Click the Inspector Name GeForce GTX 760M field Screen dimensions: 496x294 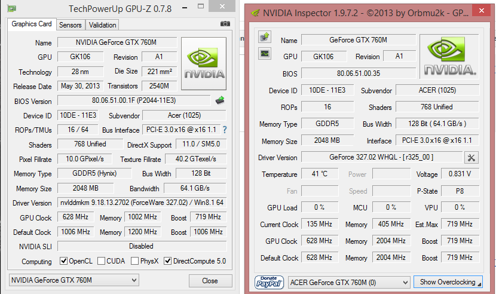coord(359,40)
